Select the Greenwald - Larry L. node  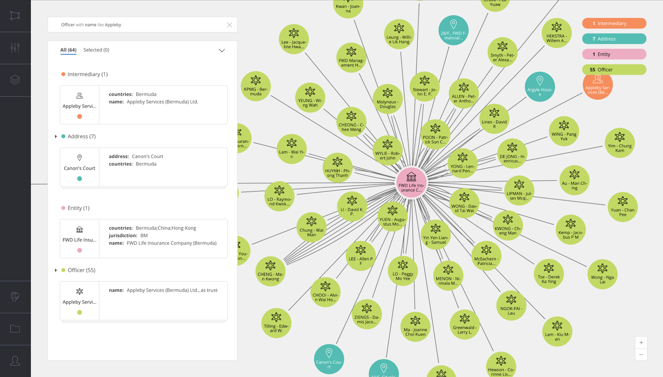click(x=465, y=325)
